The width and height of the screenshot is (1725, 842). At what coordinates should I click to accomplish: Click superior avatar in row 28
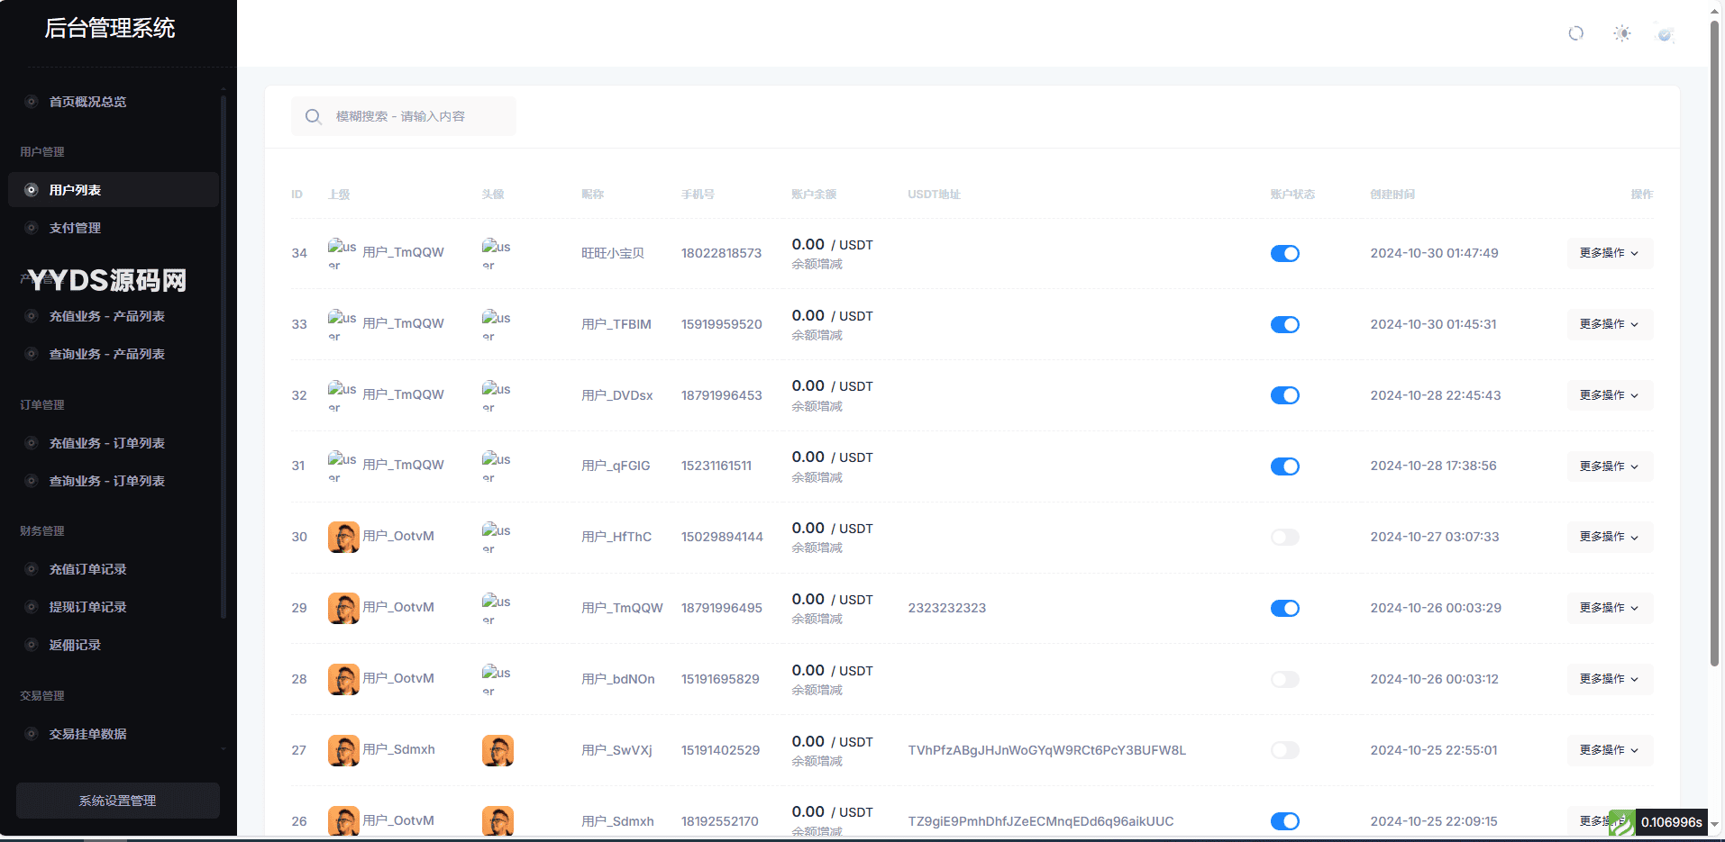point(343,679)
